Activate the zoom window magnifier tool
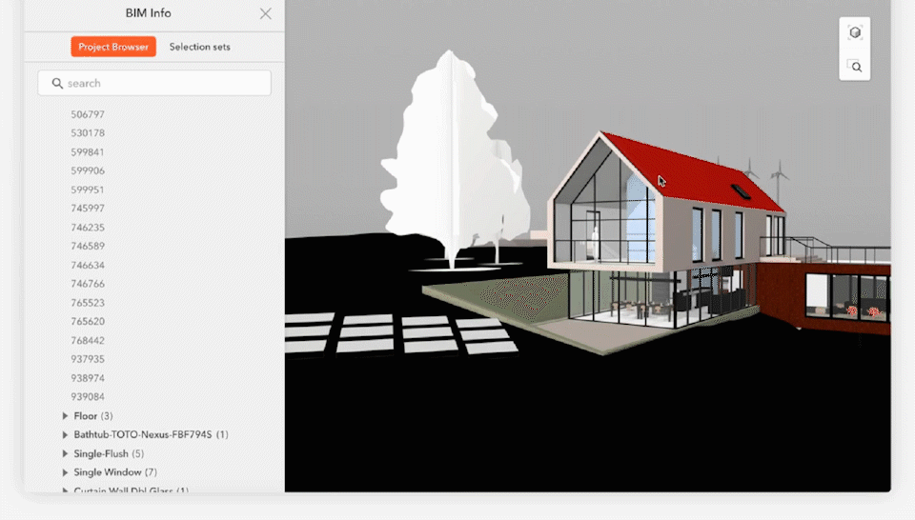 (x=855, y=66)
